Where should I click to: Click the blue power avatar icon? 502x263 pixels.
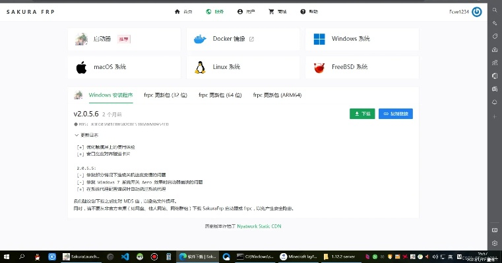tap(477, 12)
